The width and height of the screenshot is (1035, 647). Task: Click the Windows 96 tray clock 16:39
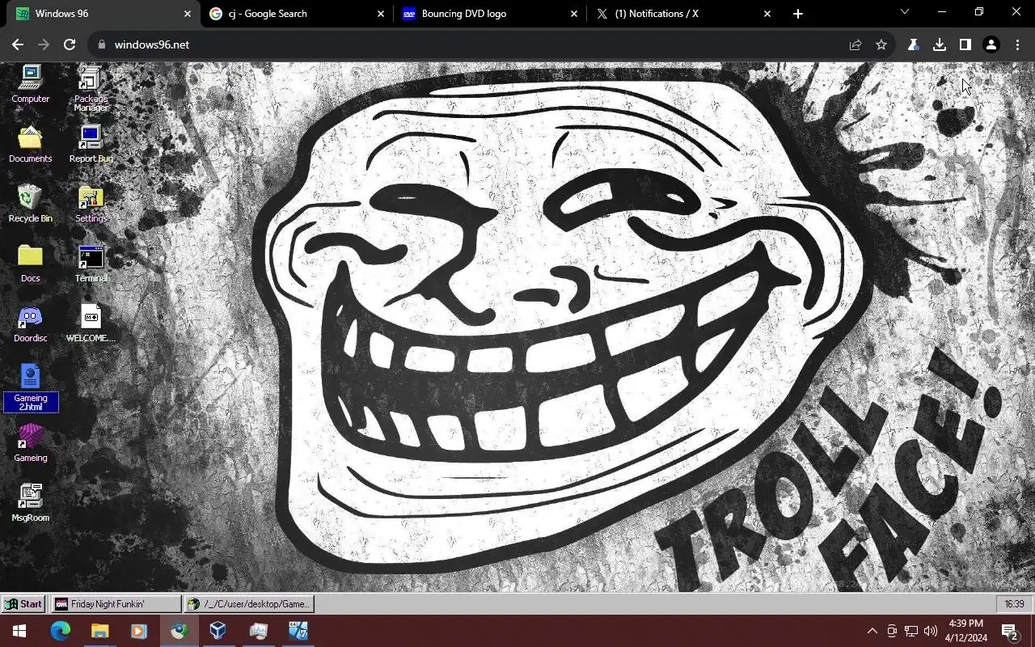(x=1014, y=604)
